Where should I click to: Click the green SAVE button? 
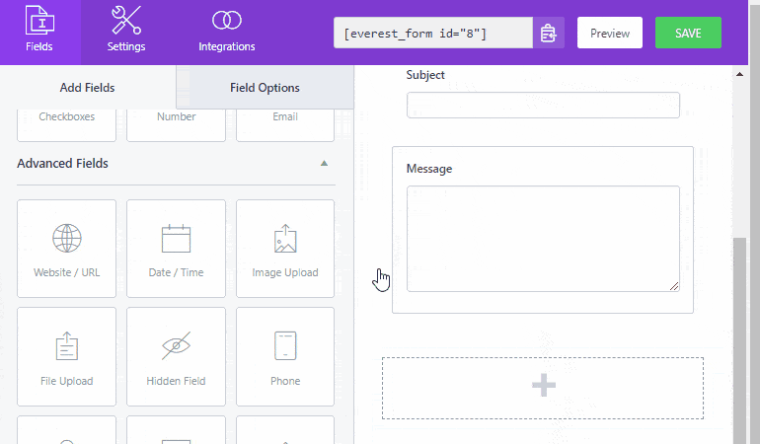coord(688,33)
